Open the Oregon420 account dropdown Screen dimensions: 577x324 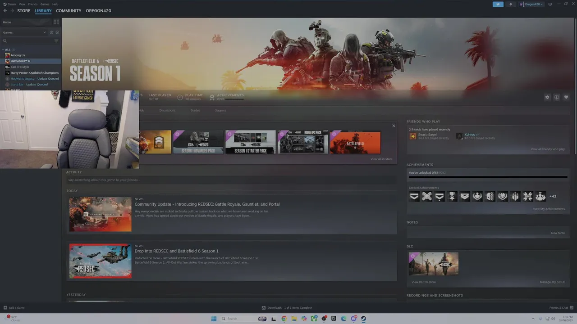[x=531, y=4]
